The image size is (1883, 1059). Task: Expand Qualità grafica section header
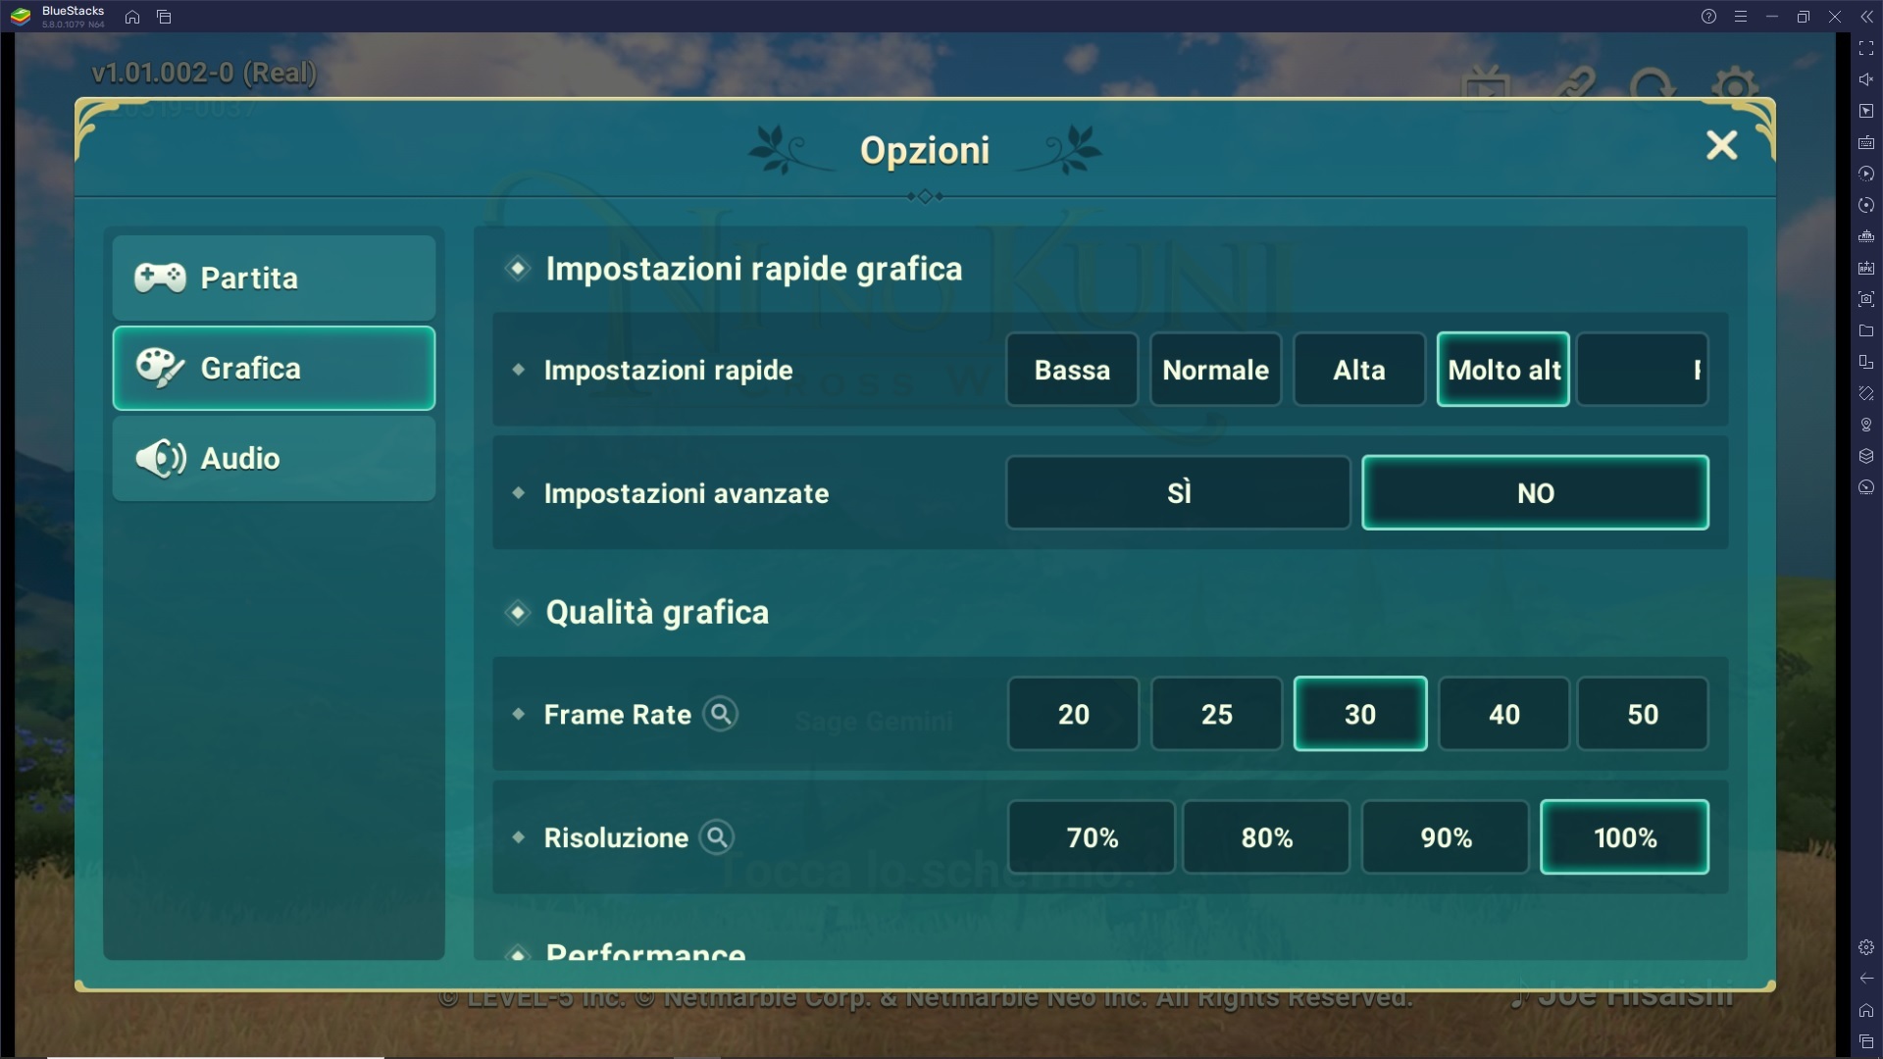[657, 612]
